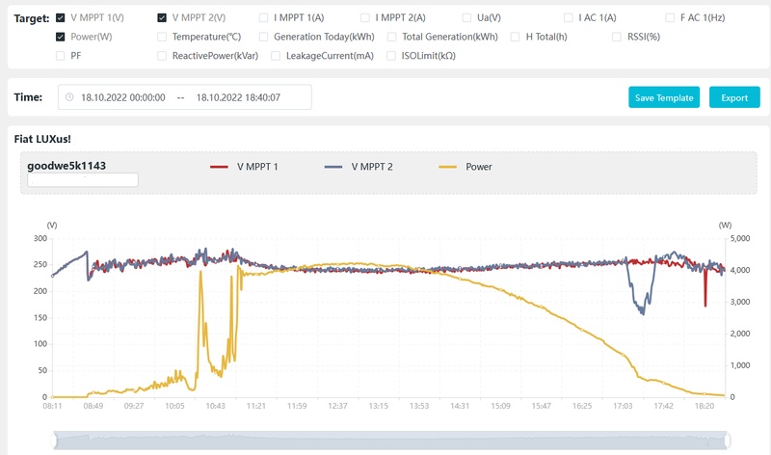This screenshot has height=455, width=771.
Task: Click the red V MPPT 1 legend swatch
Action: coord(219,167)
